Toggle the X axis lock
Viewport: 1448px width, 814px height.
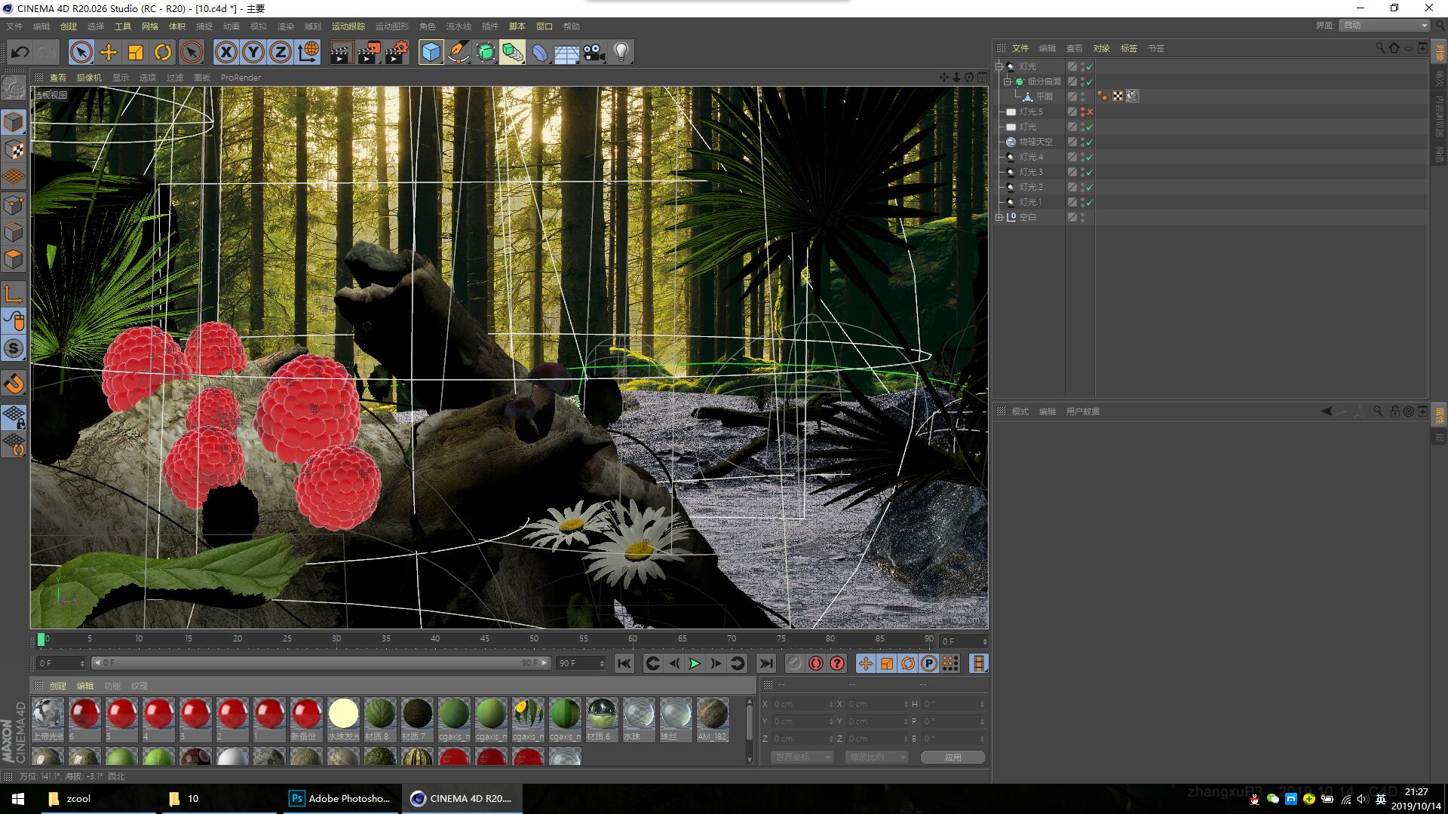[x=225, y=52]
